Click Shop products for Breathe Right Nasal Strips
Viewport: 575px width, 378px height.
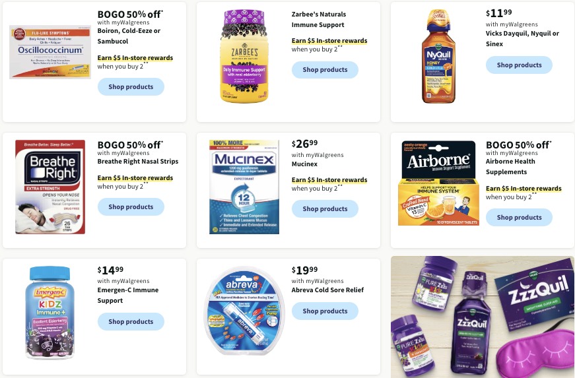131,207
